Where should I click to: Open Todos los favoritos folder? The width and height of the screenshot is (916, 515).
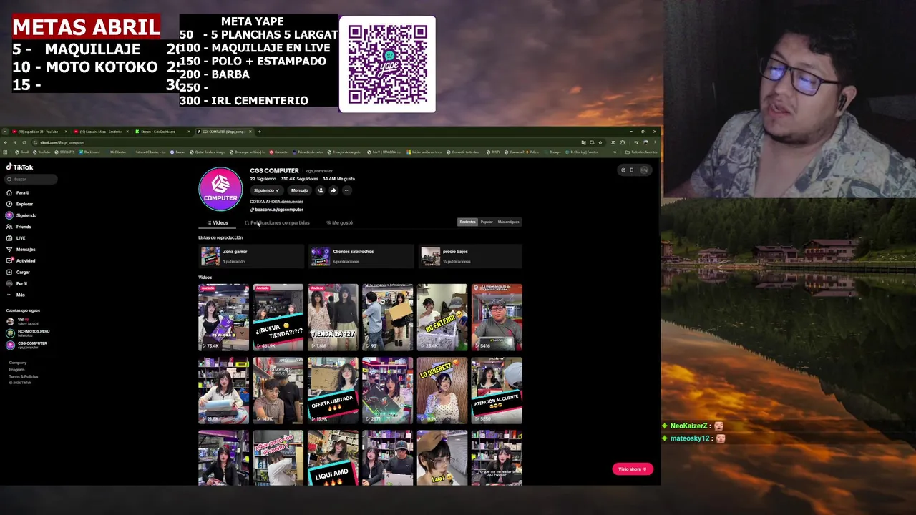[x=641, y=152]
